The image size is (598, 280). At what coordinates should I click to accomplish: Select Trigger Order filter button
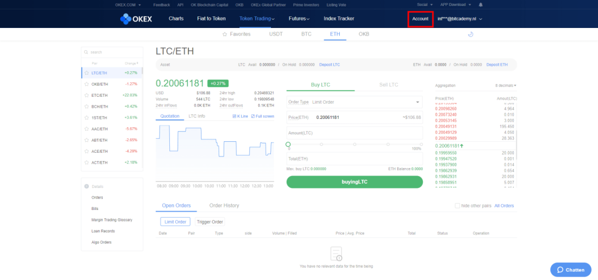[210, 222]
